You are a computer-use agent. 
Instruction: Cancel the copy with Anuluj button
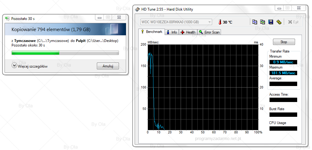click(x=108, y=66)
